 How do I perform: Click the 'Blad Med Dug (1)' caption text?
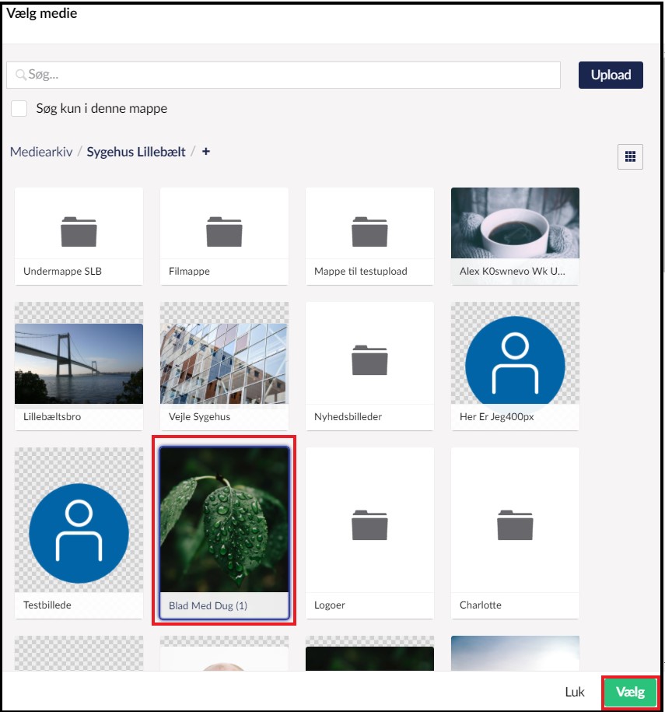pyautogui.click(x=208, y=605)
